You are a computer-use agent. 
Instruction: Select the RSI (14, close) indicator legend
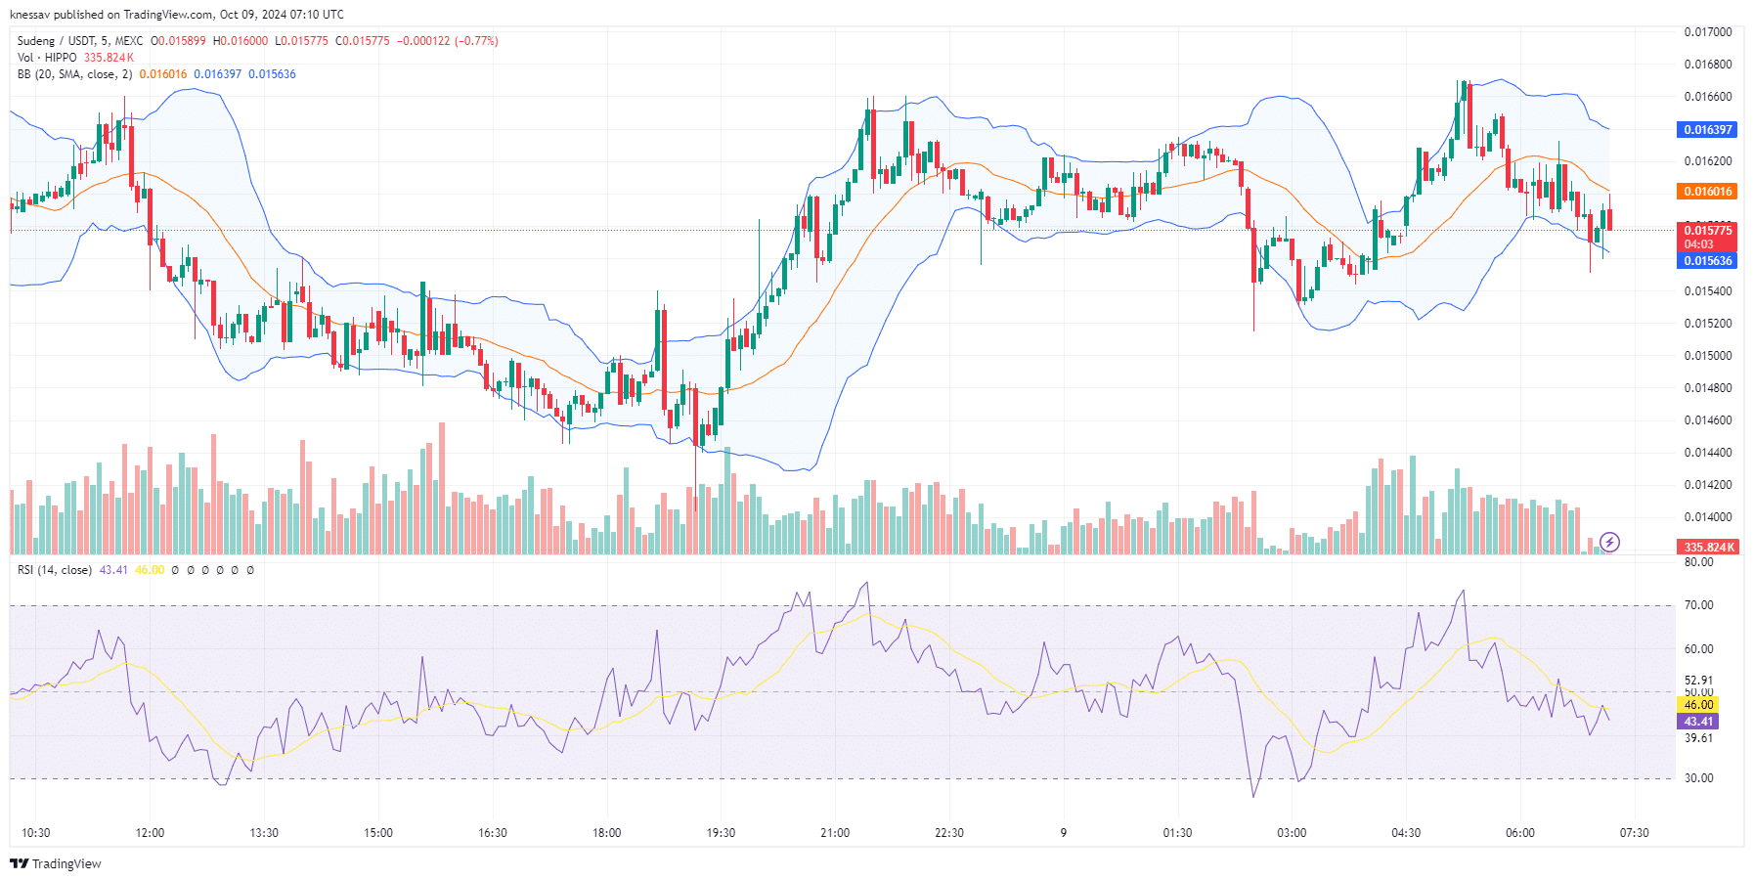[55, 570]
